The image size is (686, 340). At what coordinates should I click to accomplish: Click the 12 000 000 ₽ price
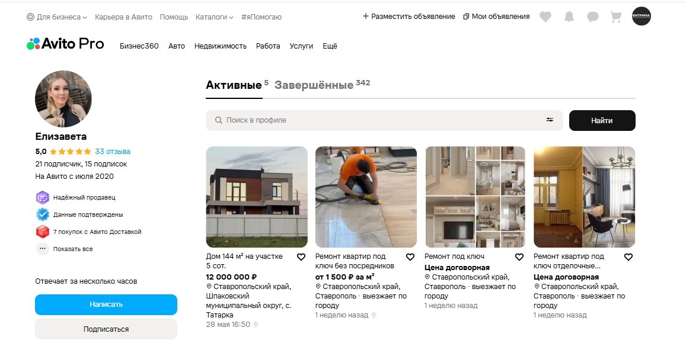click(x=231, y=277)
